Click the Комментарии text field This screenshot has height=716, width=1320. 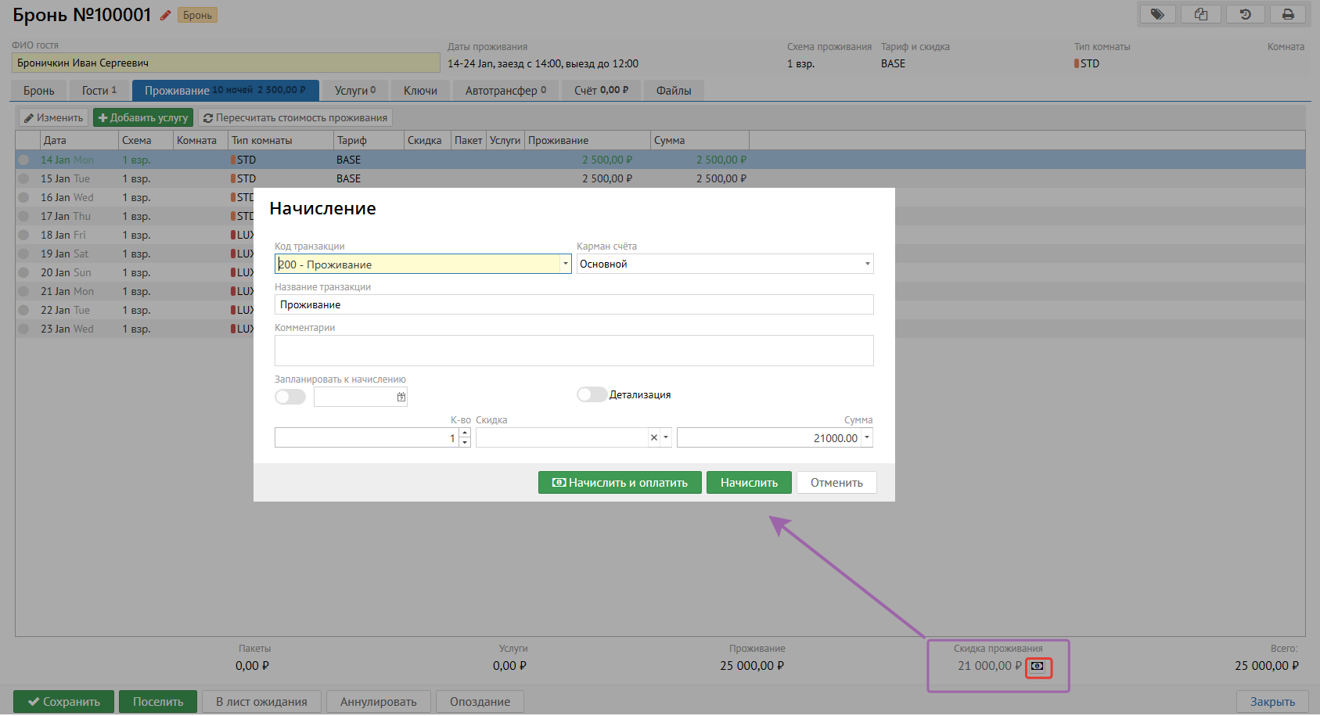click(x=574, y=351)
